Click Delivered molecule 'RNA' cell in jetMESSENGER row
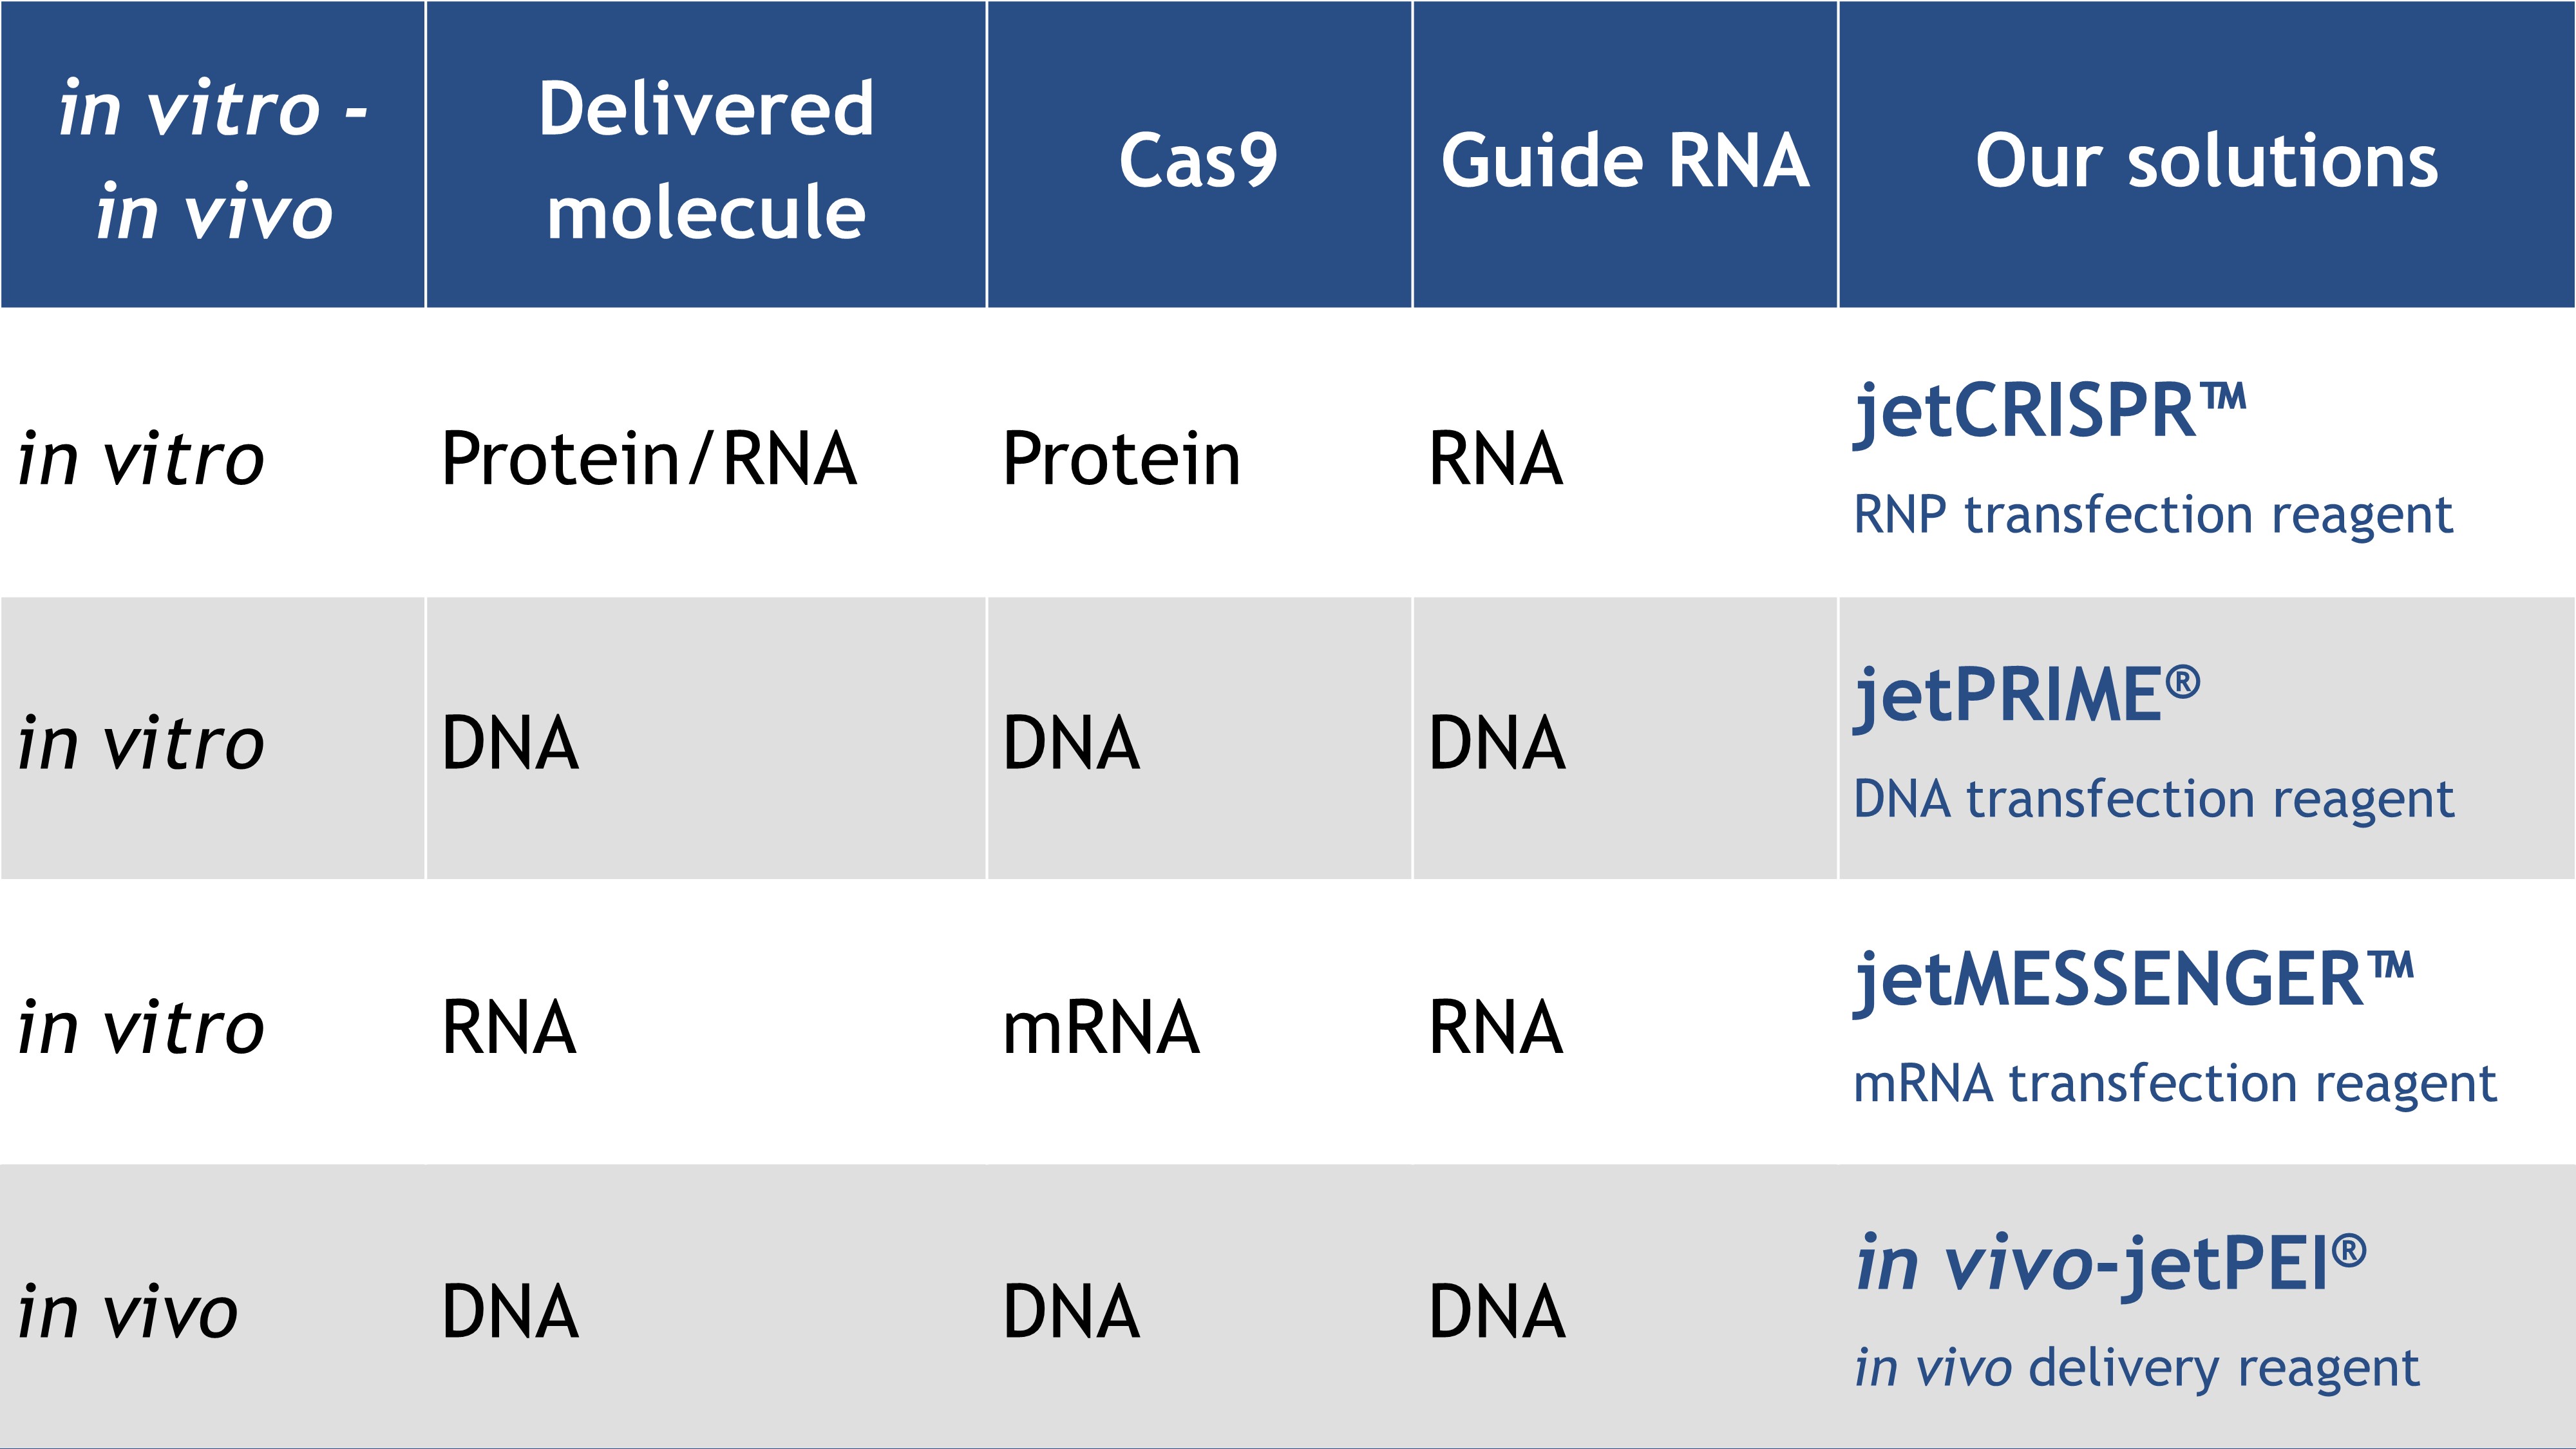 tap(509, 1028)
